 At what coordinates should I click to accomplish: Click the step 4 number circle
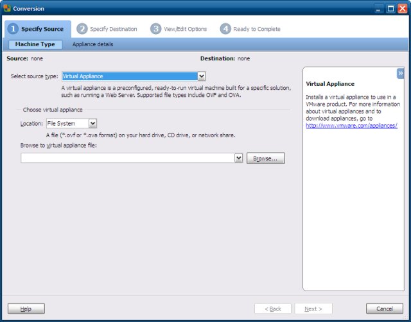click(x=225, y=29)
